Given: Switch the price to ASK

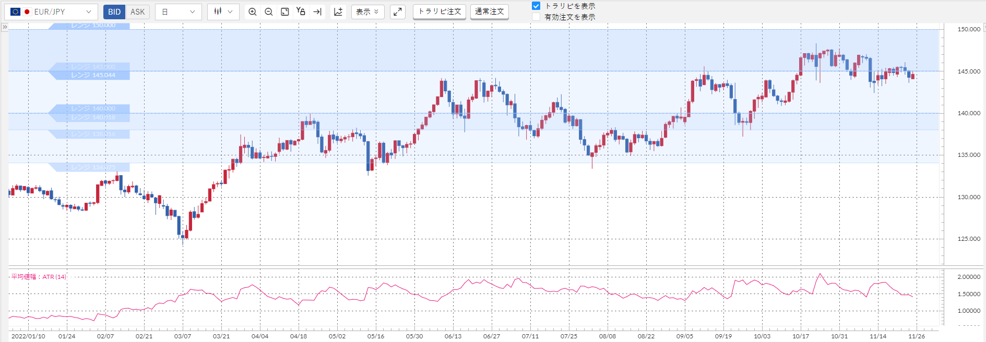Looking at the screenshot, I should (138, 11).
